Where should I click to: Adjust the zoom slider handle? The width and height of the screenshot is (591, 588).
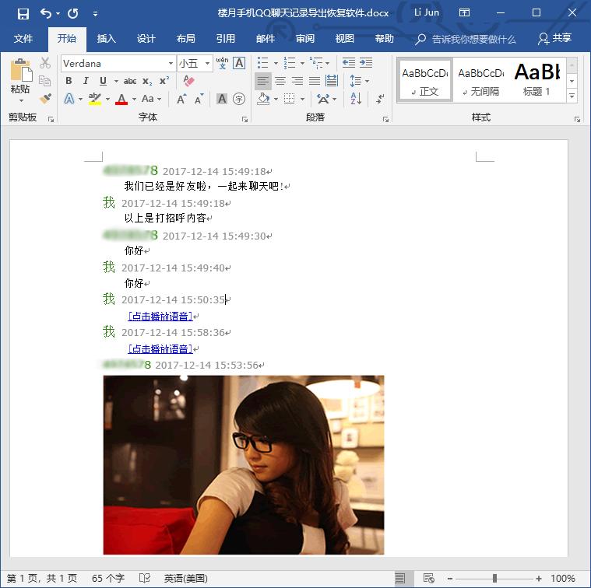coord(495,578)
